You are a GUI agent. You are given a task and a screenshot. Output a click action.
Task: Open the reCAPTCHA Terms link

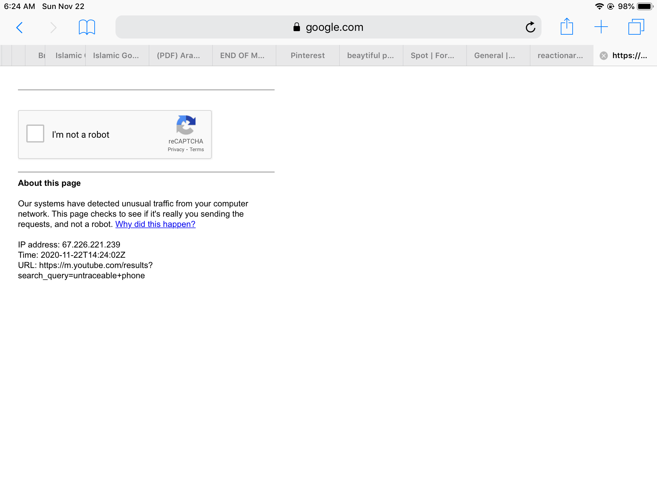197,150
